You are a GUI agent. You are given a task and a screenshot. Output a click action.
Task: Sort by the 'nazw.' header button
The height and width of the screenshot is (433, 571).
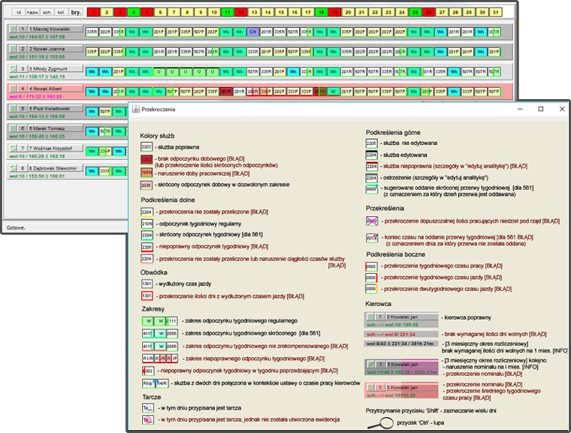pyautogui.click(x=33, y=12)
